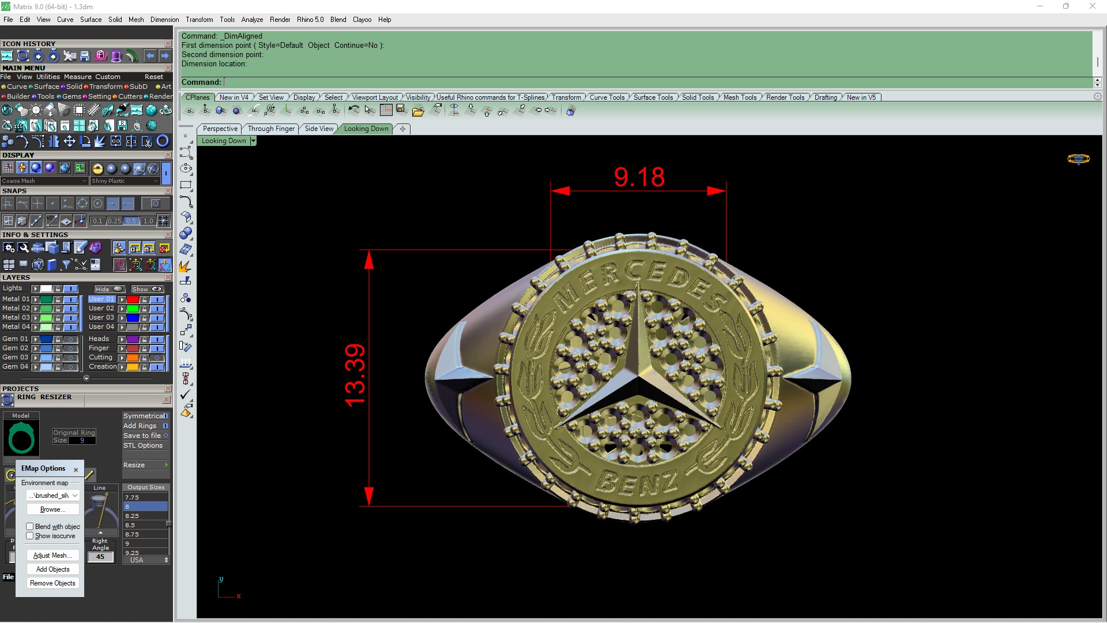This screenshot has height=623, width=1107.
Task: Enable the Show isocurve checkbox
Action: [29, 536]
